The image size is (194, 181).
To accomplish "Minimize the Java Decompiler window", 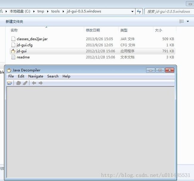I will (x=150, y=70).
